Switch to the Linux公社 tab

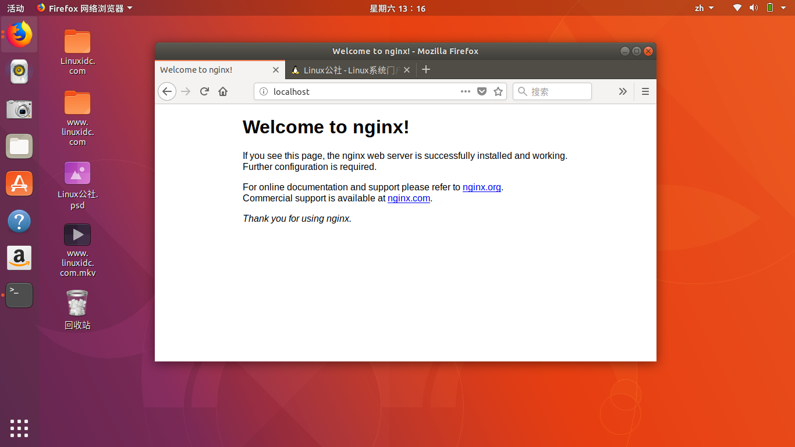347,70
